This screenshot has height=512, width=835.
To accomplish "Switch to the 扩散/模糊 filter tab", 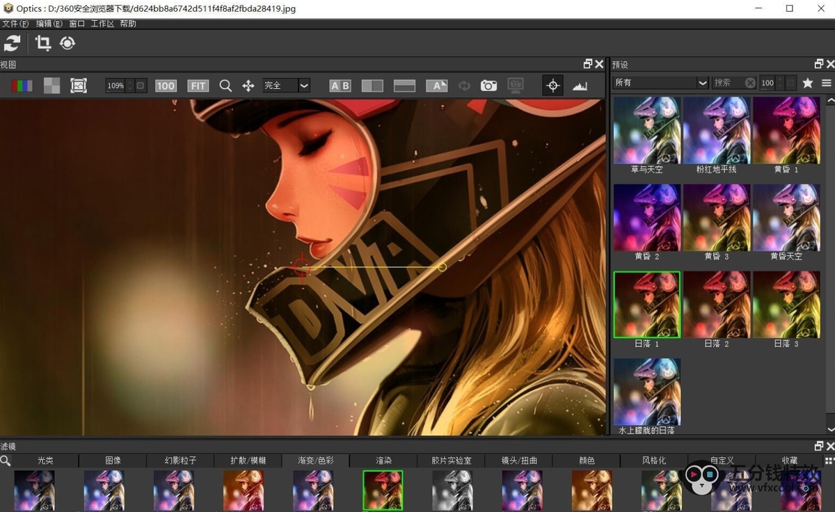I will 248,461.
